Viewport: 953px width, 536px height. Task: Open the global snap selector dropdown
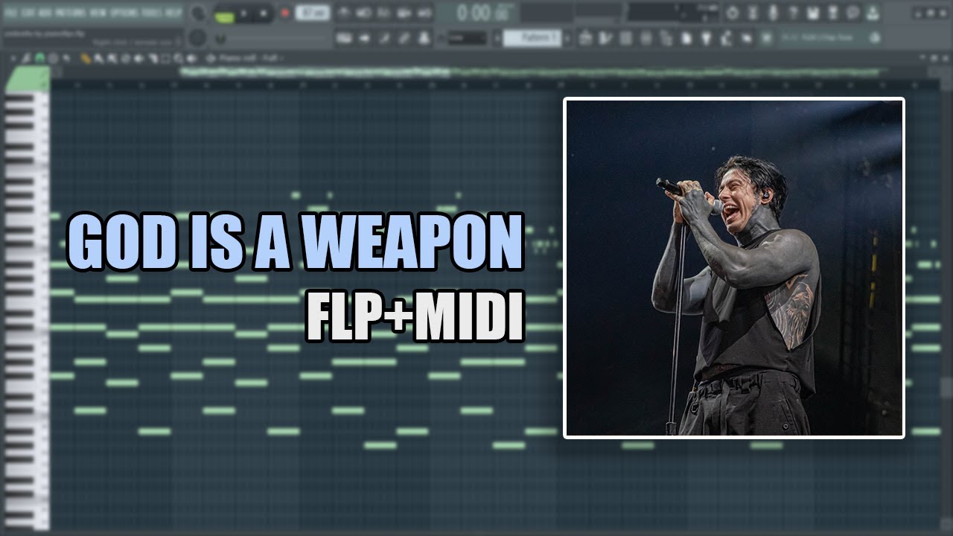(467, 38)
